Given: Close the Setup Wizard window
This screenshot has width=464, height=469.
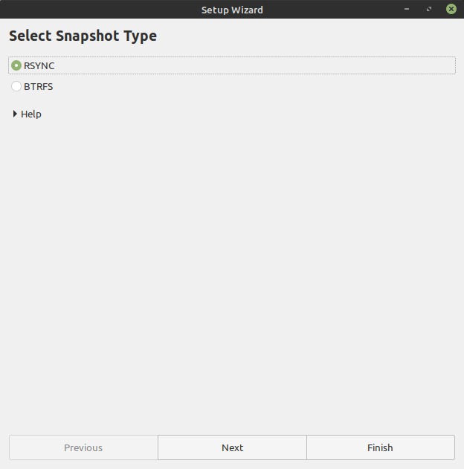Looking at the screenshot, I should (x=451, y=9).
